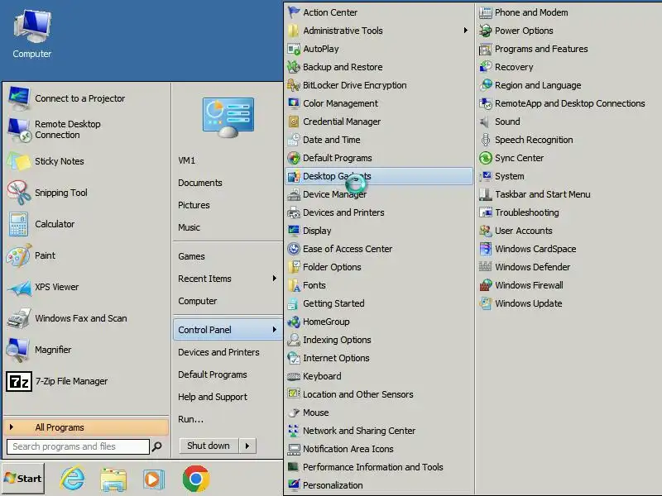Image resolution: width=662 pixels, height=496 pixels.
Task: Click the Sync Center green icon
Action: pos(486,158)
